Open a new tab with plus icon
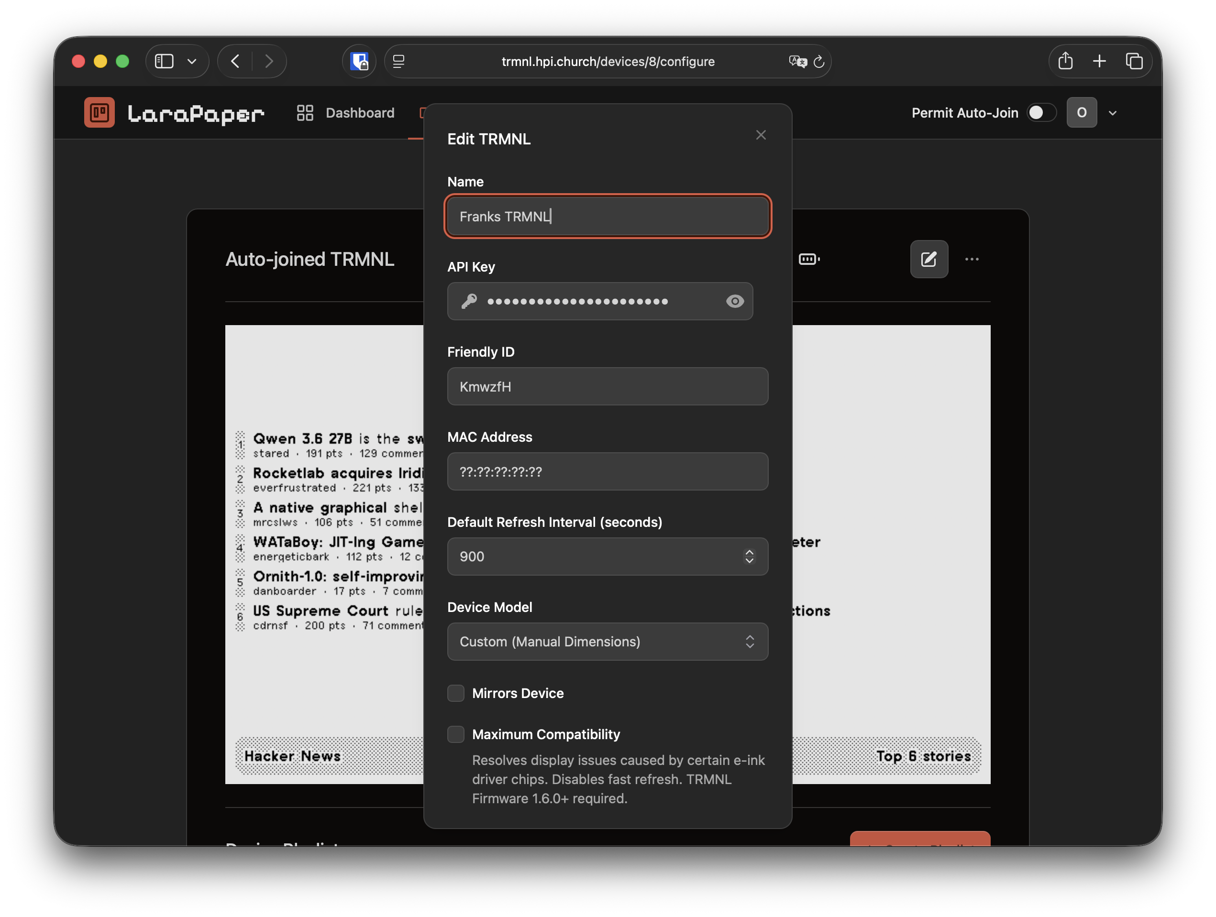Image resolution: width=1216 pixels, height=917 pixels. tap(1099, 61)
